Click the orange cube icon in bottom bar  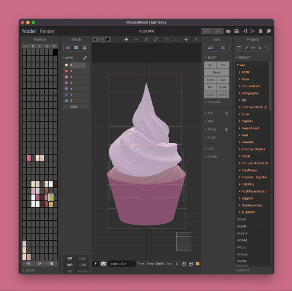198,264
